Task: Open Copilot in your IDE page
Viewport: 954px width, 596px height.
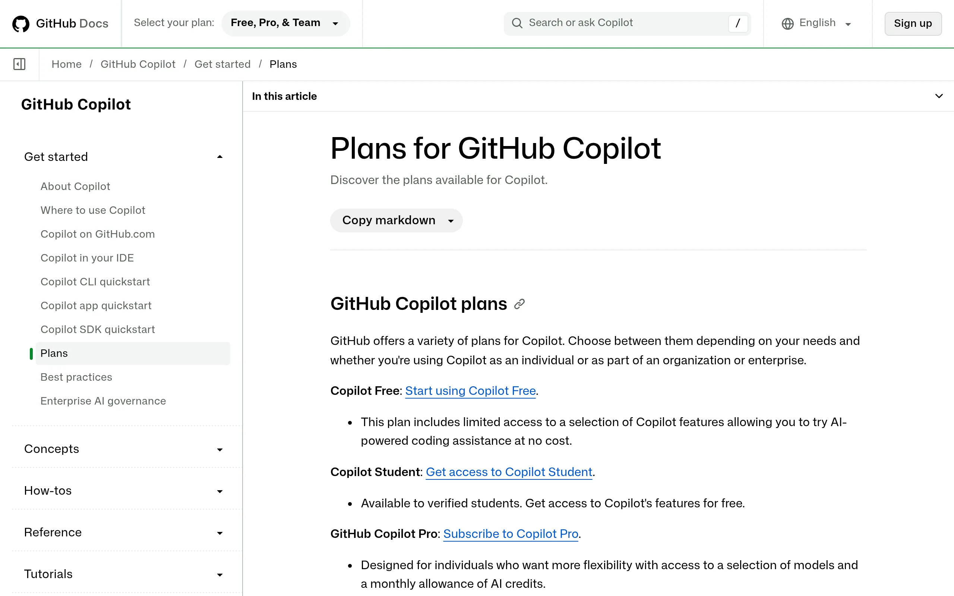Action: click(87, 258)
